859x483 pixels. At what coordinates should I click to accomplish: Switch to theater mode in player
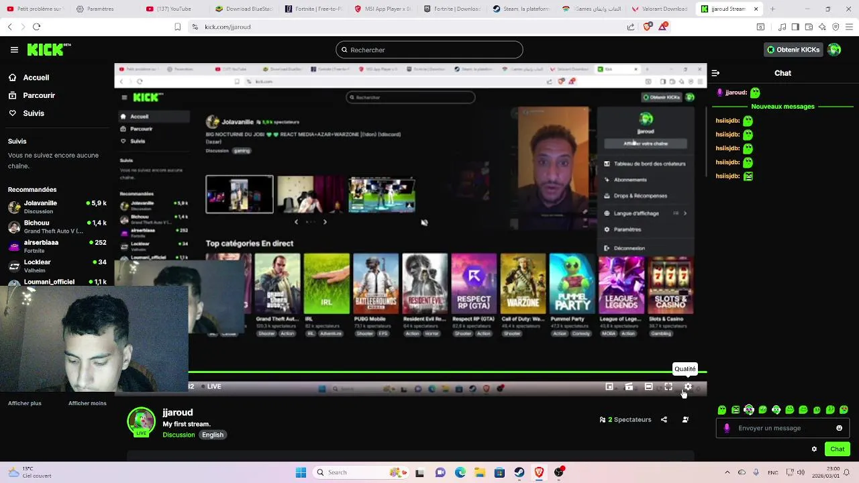648,387
